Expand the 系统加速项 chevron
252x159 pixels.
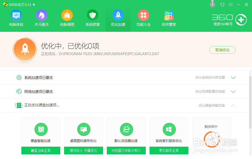(233, 78)
